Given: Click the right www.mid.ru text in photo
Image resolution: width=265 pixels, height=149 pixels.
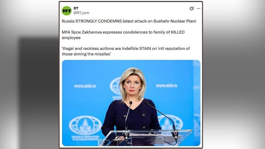Looking at the screenshot, I should (167, 86).
